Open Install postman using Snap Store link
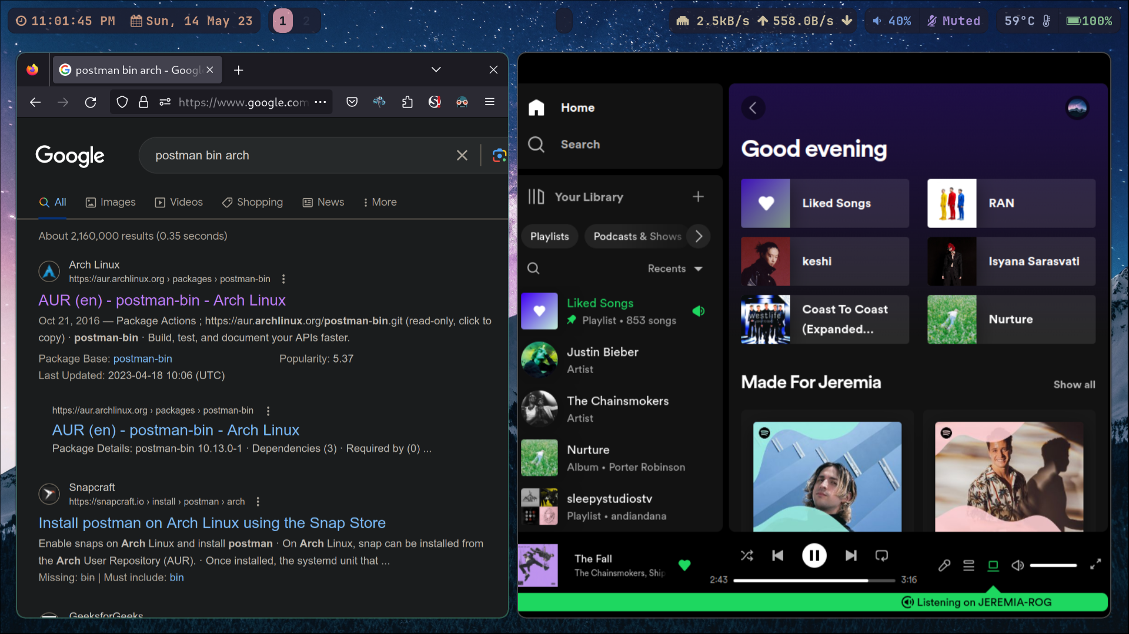 click(212, 523)
